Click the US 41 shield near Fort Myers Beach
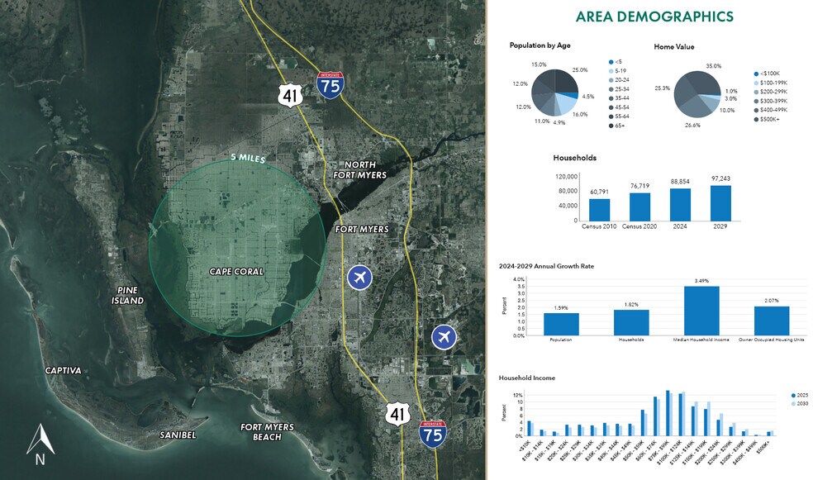Image resolution: width=813 pixels, height=480 pixels. [397, 414]
